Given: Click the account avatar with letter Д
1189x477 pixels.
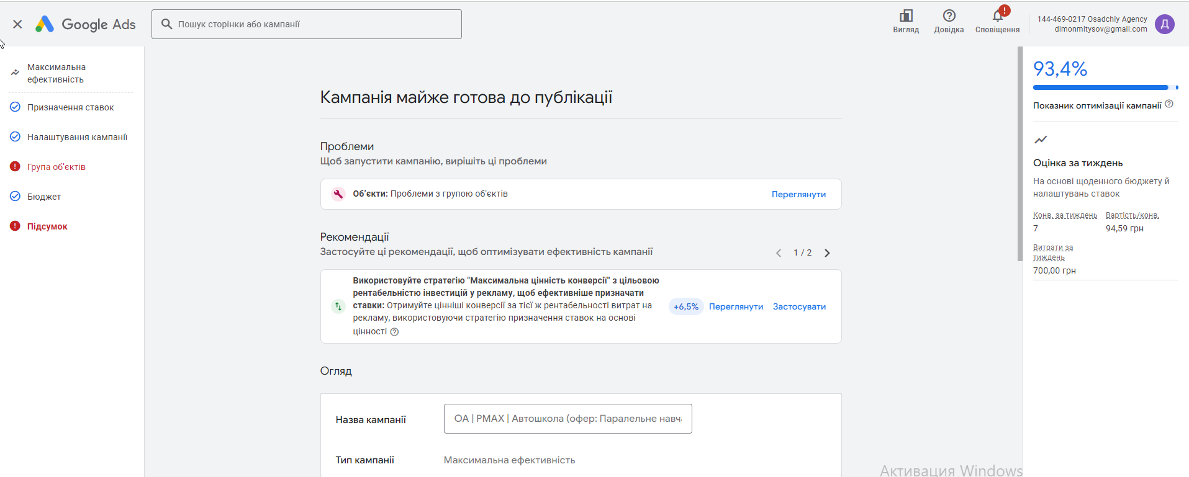Looking at the screenshot, I should 1164,24.
